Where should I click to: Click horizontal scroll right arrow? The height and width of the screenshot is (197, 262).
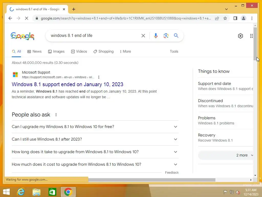coord(251,180)
